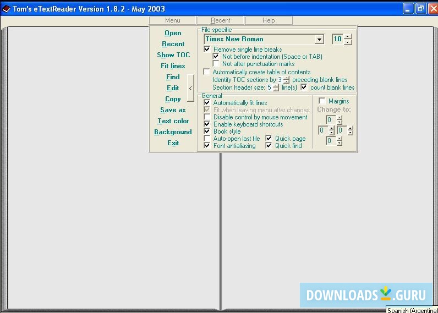Collapse the options panel with the arrow button
Screen dimensions: 438x313
(x=190, y=88)
